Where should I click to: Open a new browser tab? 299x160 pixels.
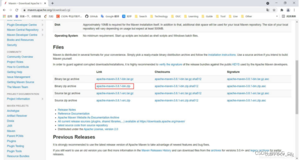tap(53, 3)
